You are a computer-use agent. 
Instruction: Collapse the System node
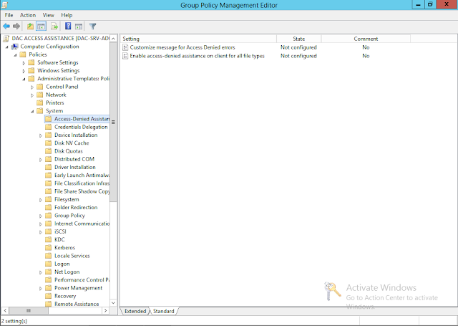(32, 111)
